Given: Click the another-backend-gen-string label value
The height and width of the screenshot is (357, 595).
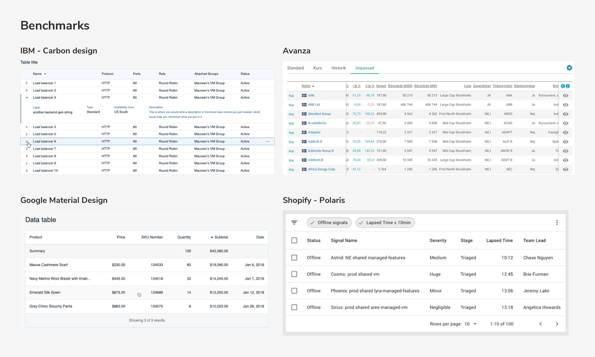Looking at the screenshot, I should click(53, 112).
